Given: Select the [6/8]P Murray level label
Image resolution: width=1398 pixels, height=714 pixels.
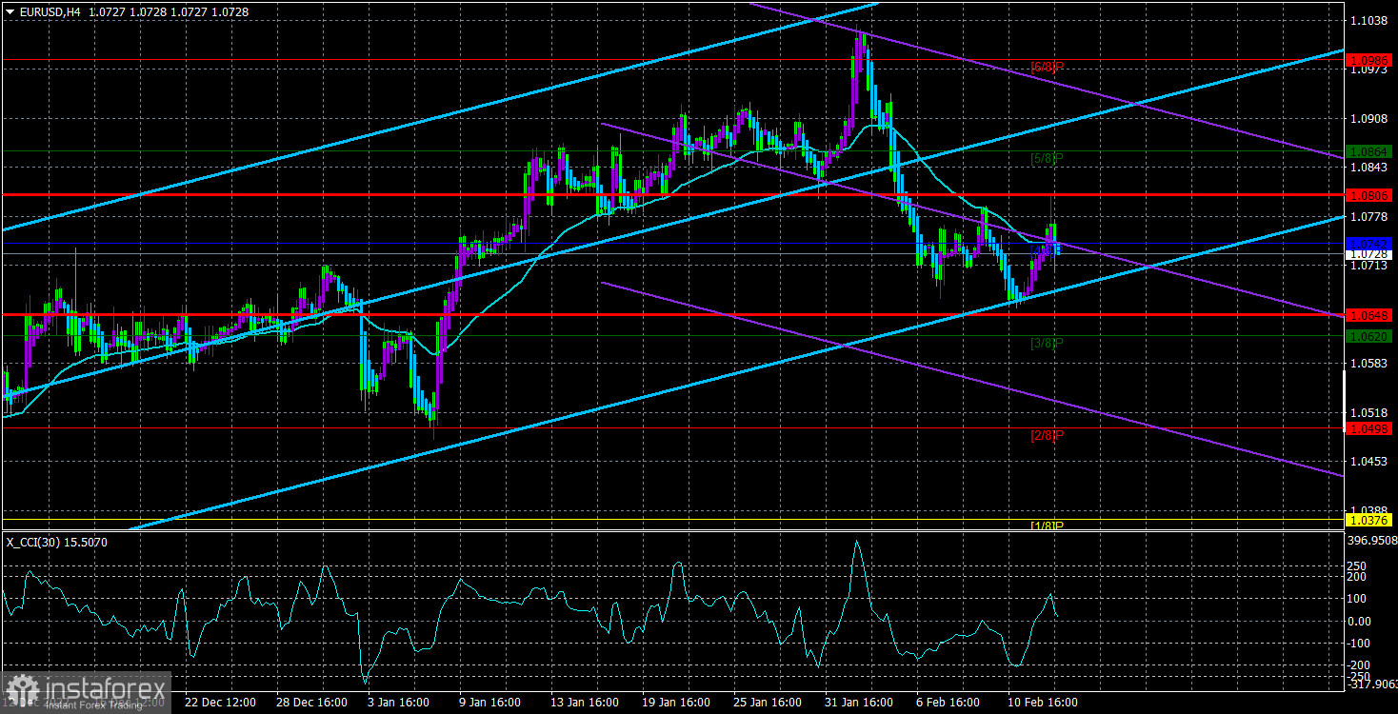Looking at the screenshot, I should (x=1047, y=68).
